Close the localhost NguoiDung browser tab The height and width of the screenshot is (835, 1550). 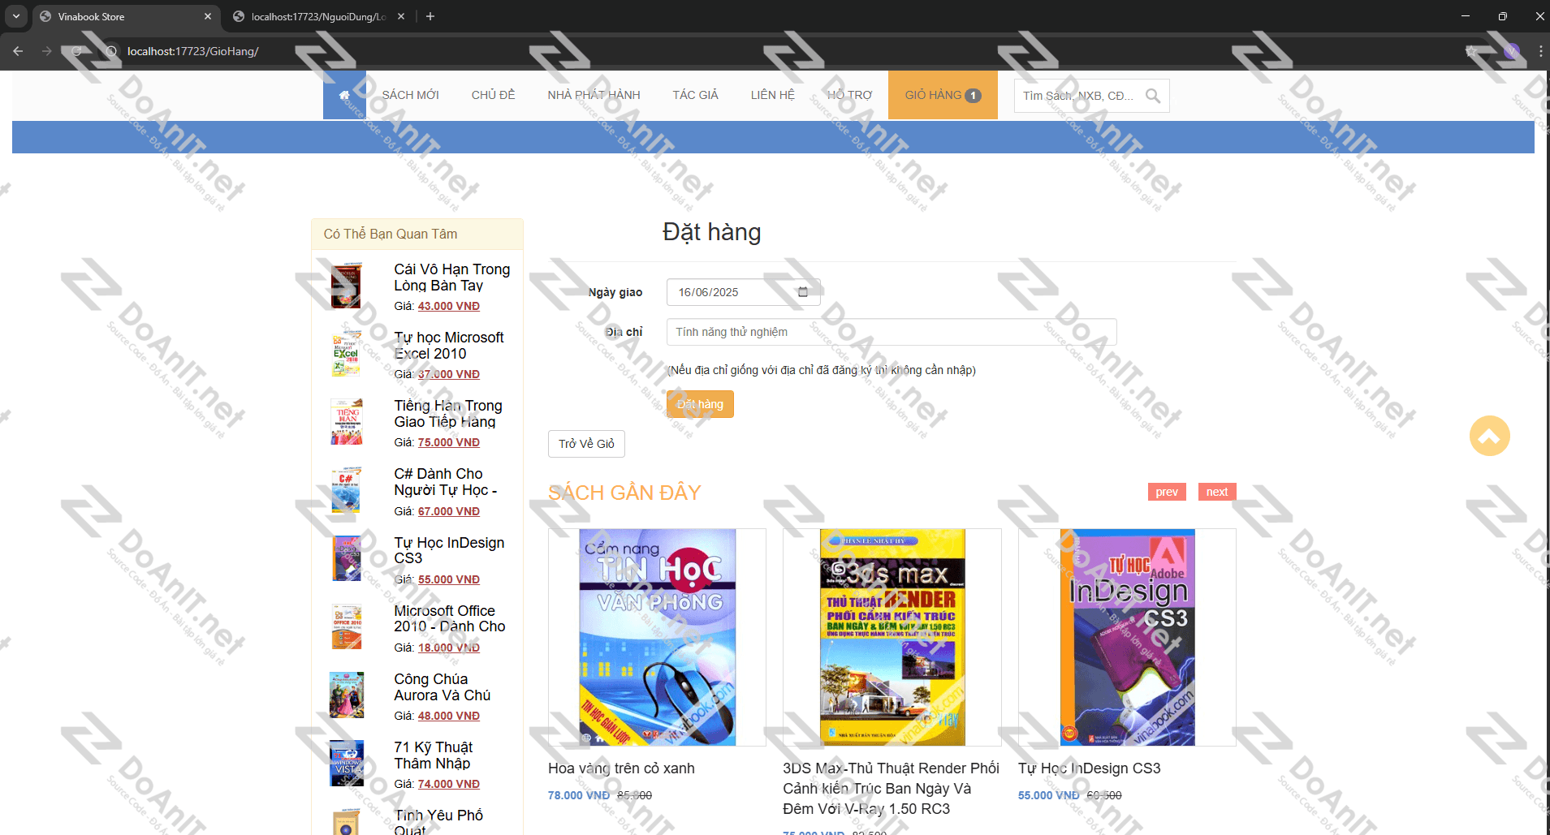[401, 16]
